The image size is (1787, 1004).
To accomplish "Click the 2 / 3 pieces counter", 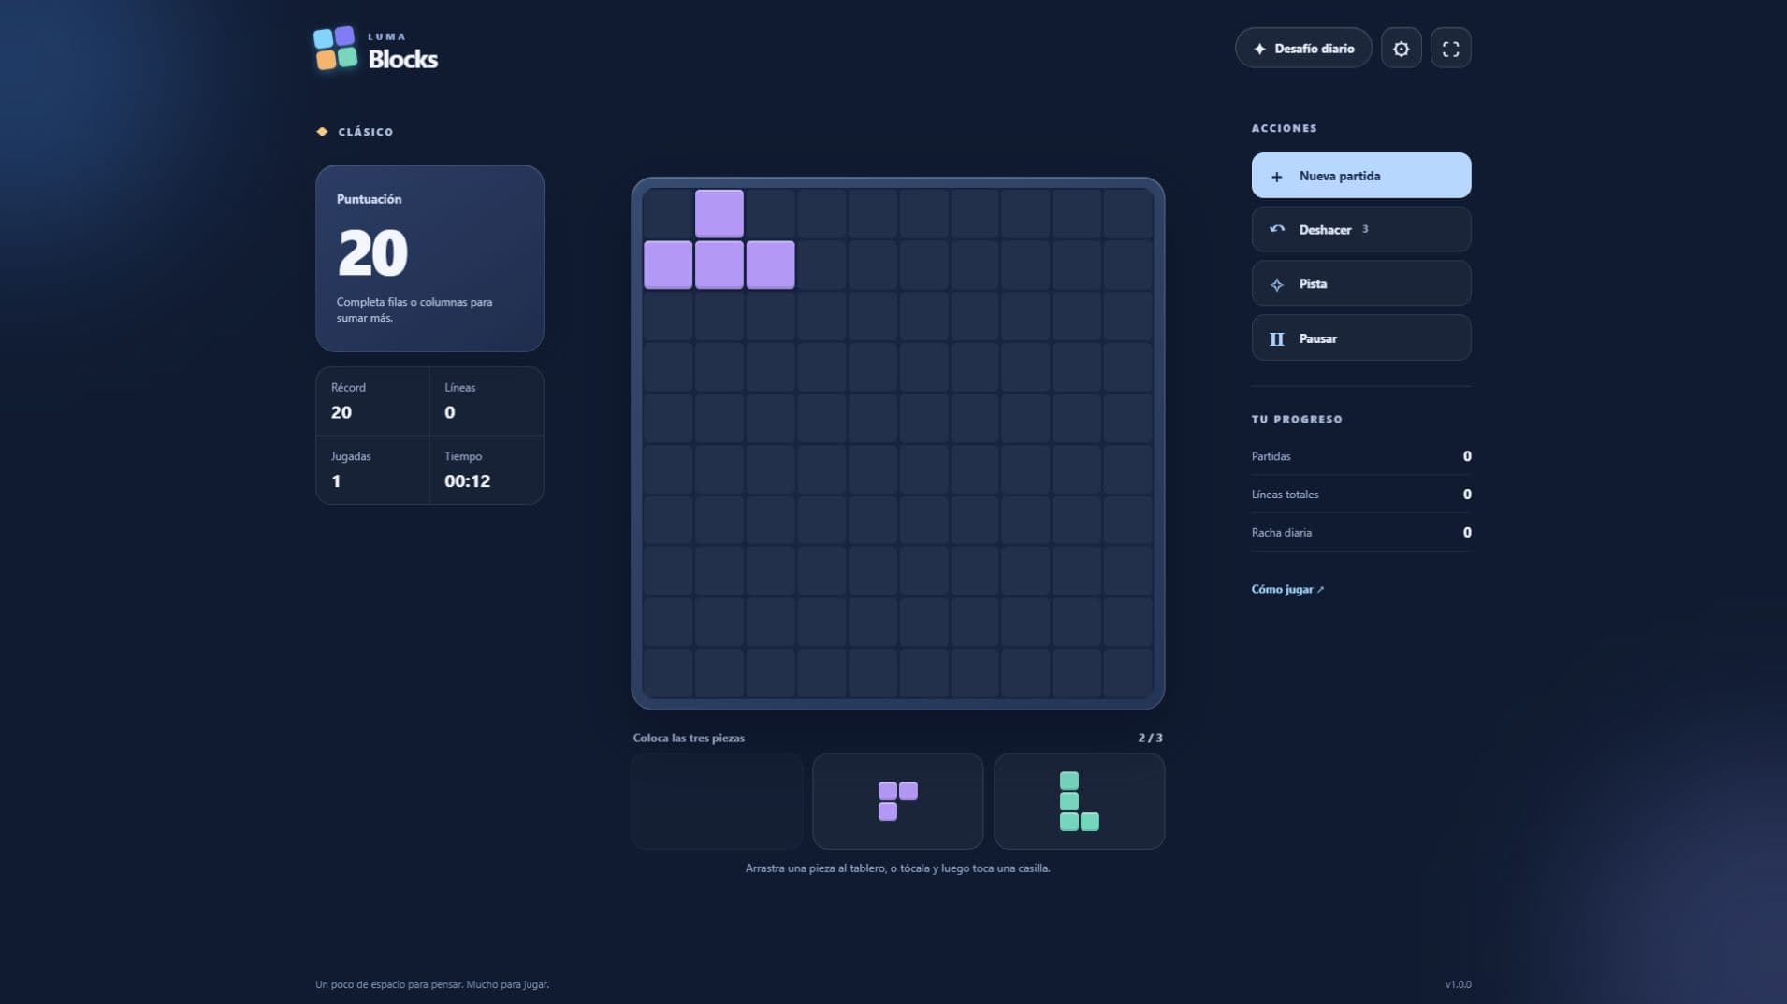I will click(x=1150, y=738).
